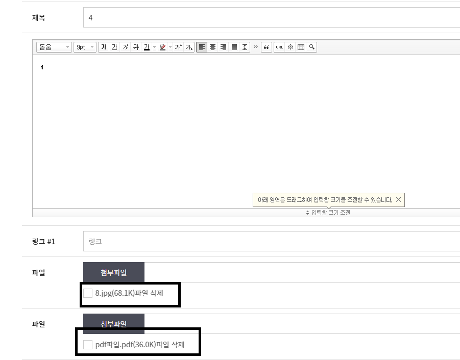The height and width of the screenshot is (360, 460).
Task: Open the 돋움 font family dropdown
Action: pyautogui.click(x=54, y=47)
